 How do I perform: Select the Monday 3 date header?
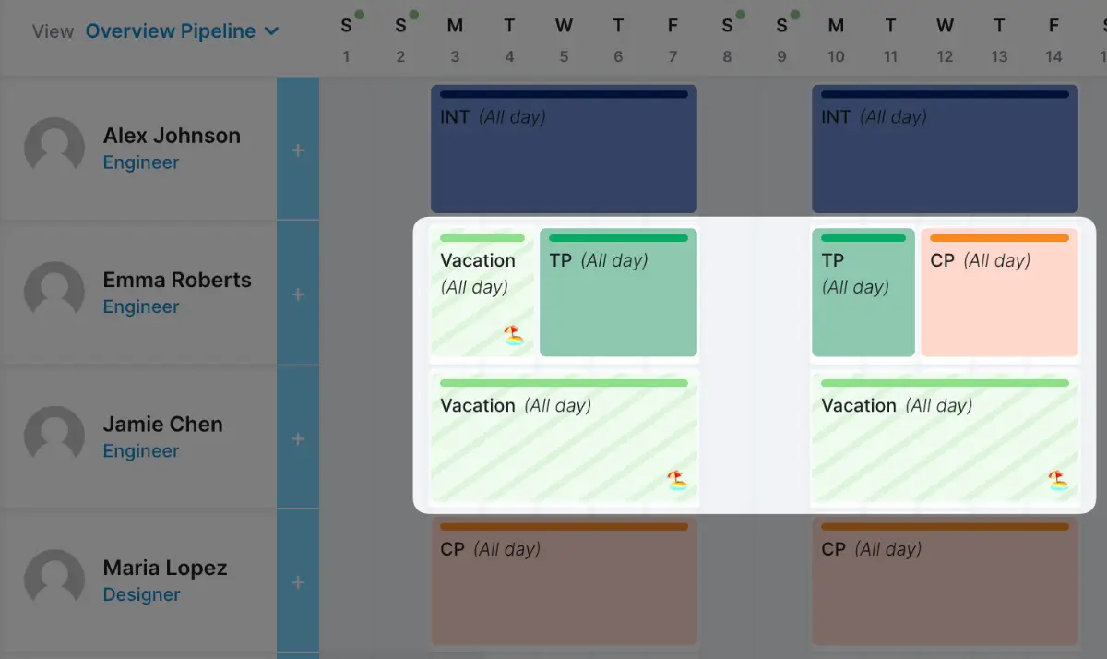455,40
